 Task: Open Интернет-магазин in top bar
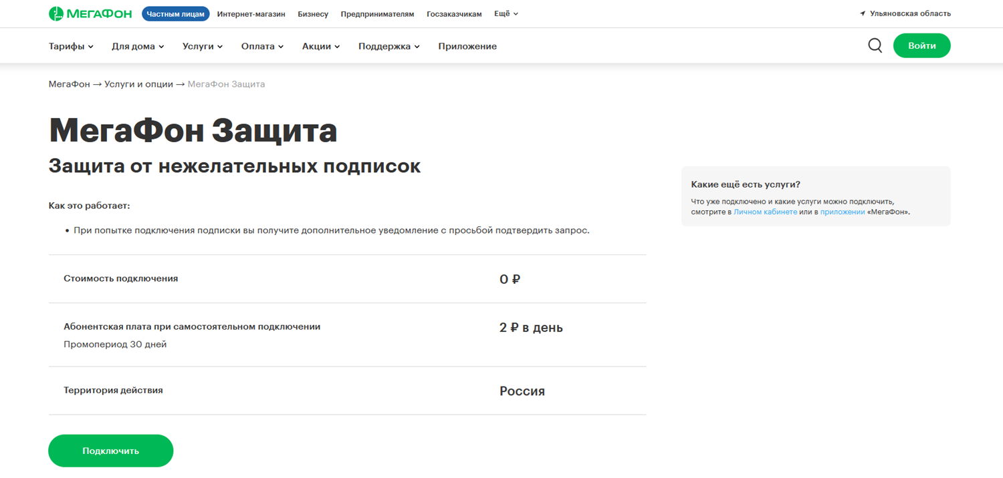coord(251,14)
